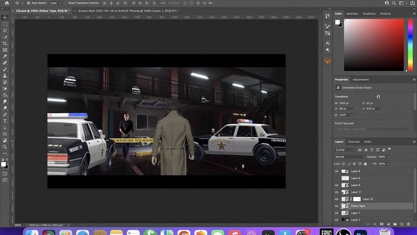Viewport: 417px width, 235px height.
Task: Open the blend mode Normal dropdown
Action: tap(350, 157)
